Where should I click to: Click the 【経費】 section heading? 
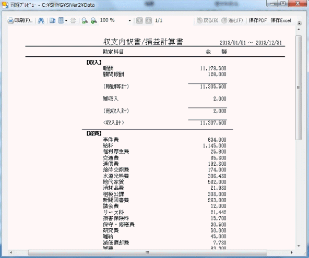94,133
